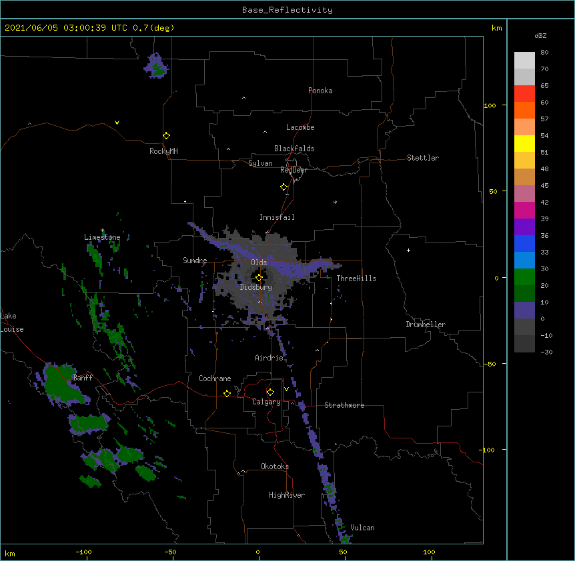Click the Strathmore label

[x=344, y=405]
